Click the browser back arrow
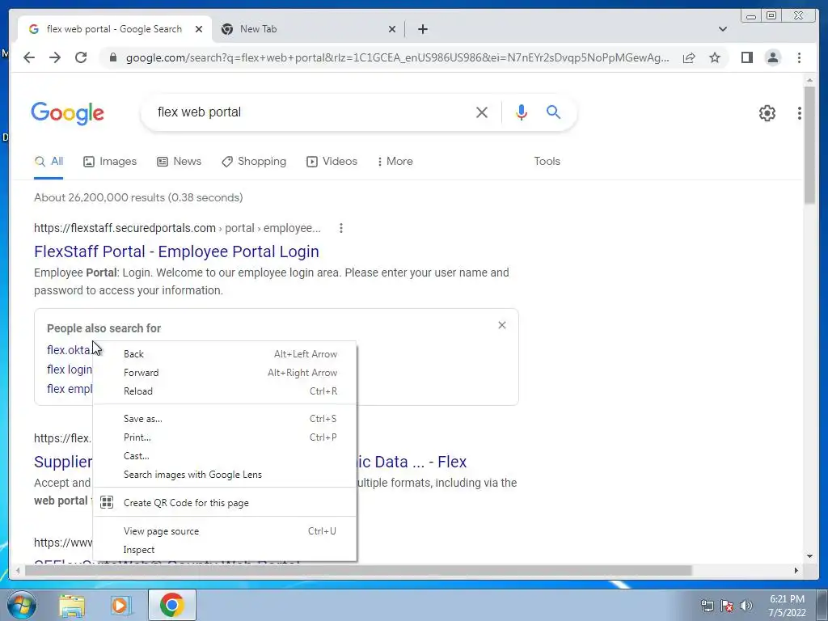 click(29, 57)
